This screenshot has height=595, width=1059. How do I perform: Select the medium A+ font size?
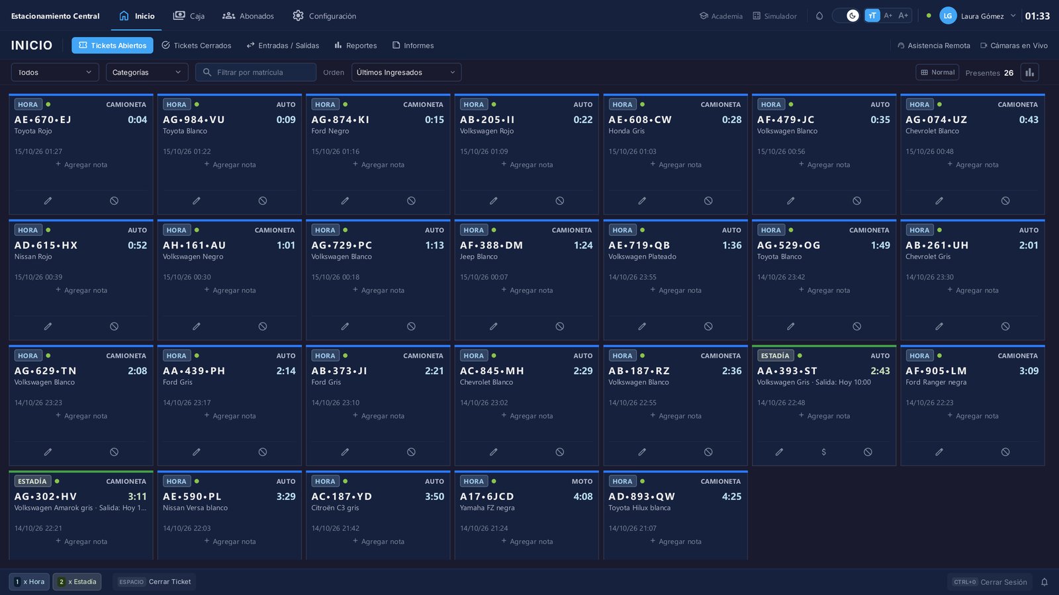pos(888,15)
